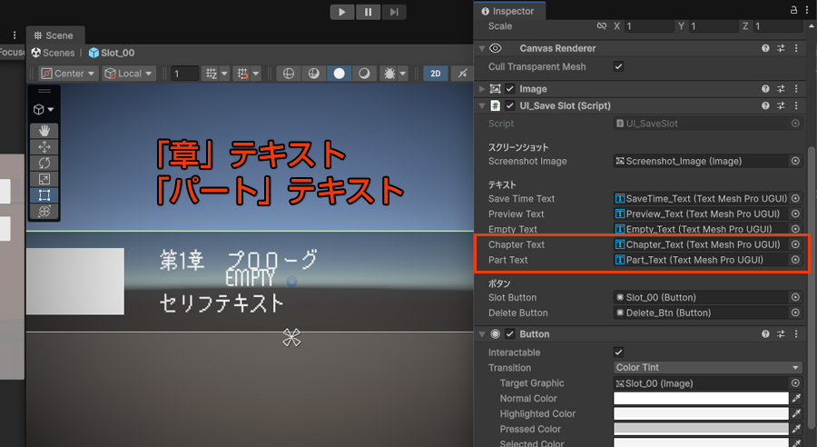The height and width of the screenshot is (447, 817).
Task: Open the Pressed Color swatch
Action: (701, 429)
